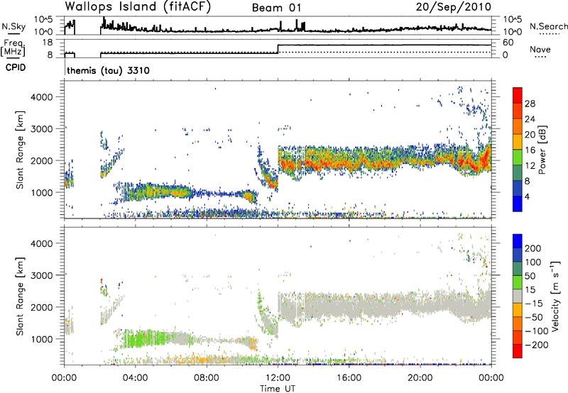Click the "Wallops Island (fitACF)" plot title
The width and height of the screenshot is (568, 393).
pyautogui.click(x=138, y=7)
